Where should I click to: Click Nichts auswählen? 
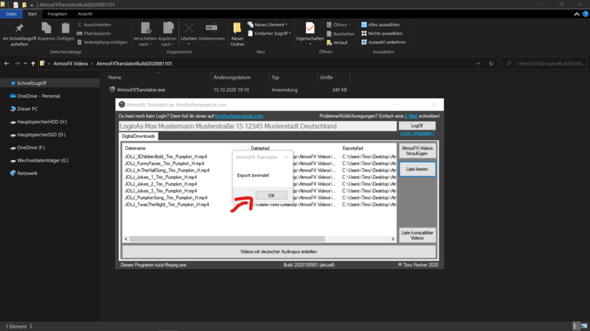382,33
